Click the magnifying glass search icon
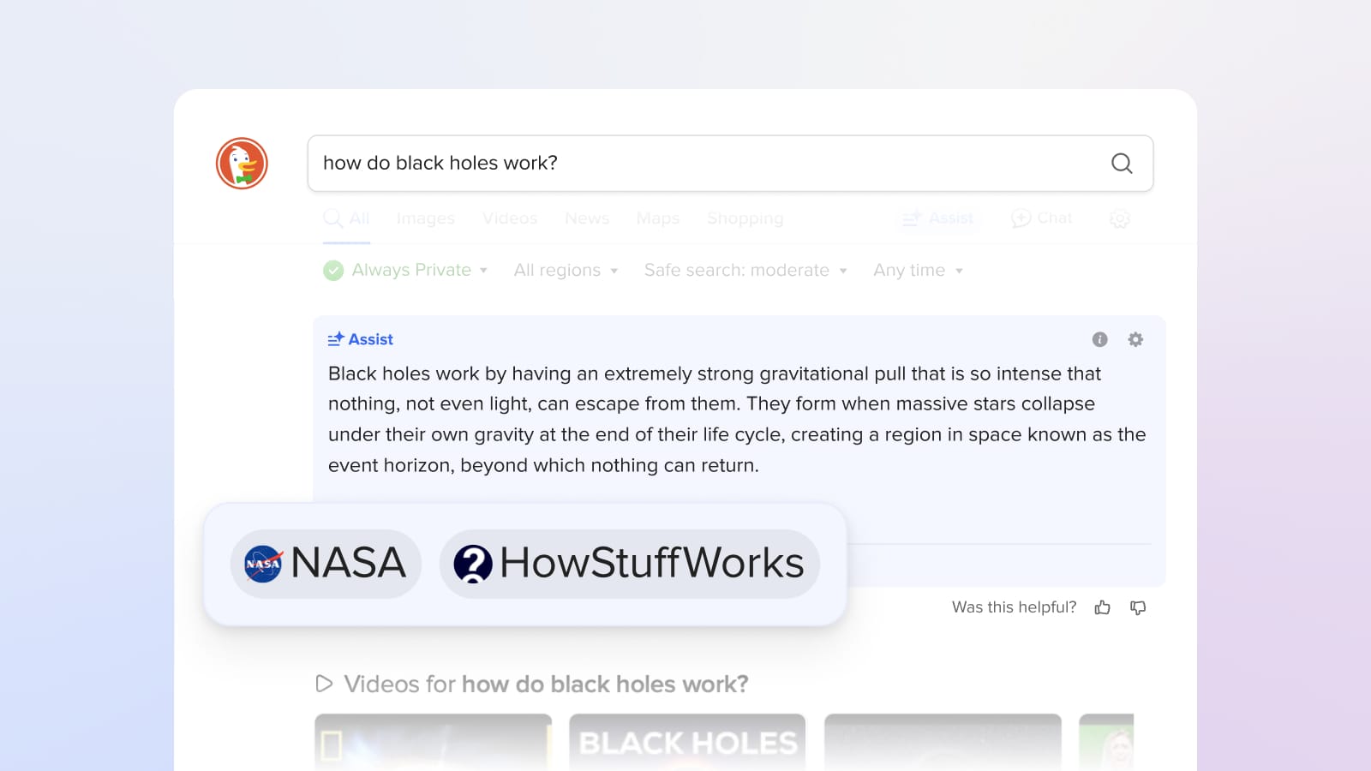 point(1122,163)
